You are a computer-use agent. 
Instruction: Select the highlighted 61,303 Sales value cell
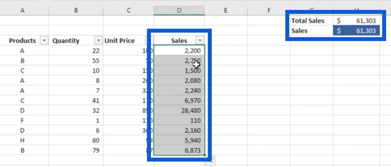pos(356,31)
